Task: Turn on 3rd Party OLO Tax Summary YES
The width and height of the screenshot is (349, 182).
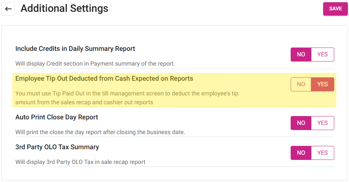Action: 322,153
